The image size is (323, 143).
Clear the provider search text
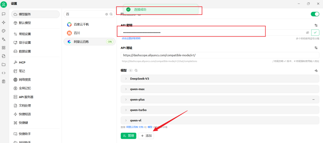(x=106, y=14)
